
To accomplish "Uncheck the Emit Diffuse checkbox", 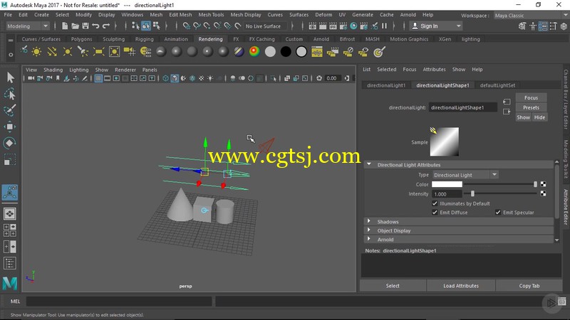I will click(435, 212).
